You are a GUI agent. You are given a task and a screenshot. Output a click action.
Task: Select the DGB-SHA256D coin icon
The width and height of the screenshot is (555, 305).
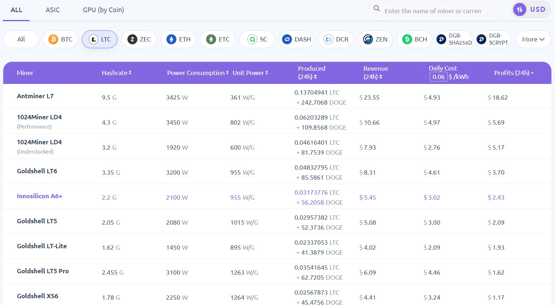(x=442, y=39)
